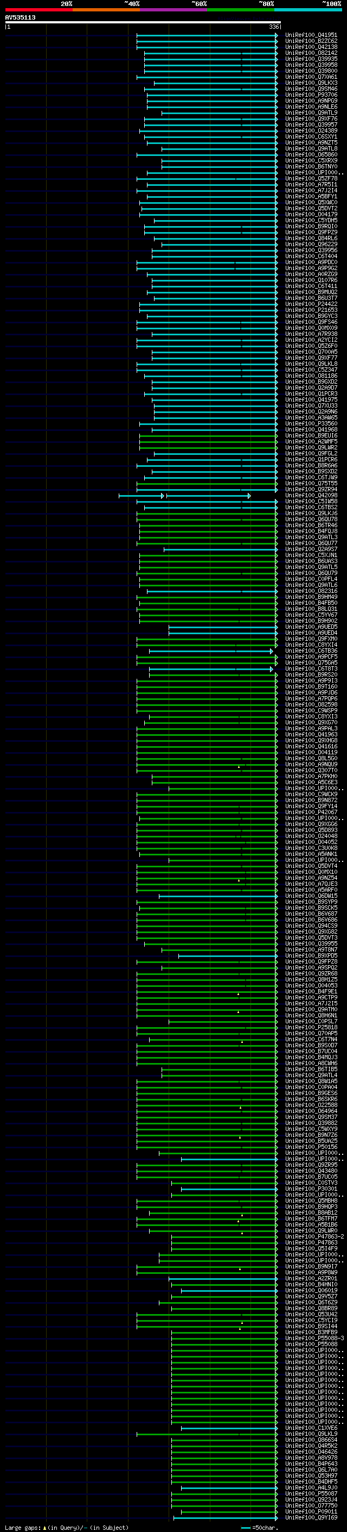
Task: Click label UniRef100_P93706
Action: tap(311, 95)
